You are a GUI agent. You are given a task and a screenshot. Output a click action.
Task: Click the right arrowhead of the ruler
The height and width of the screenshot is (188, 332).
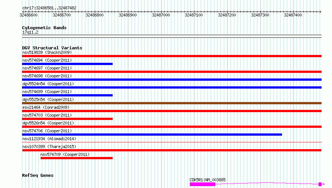coord(320,12)
